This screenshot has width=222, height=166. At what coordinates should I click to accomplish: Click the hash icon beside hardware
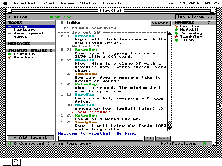tap(9, 30)
